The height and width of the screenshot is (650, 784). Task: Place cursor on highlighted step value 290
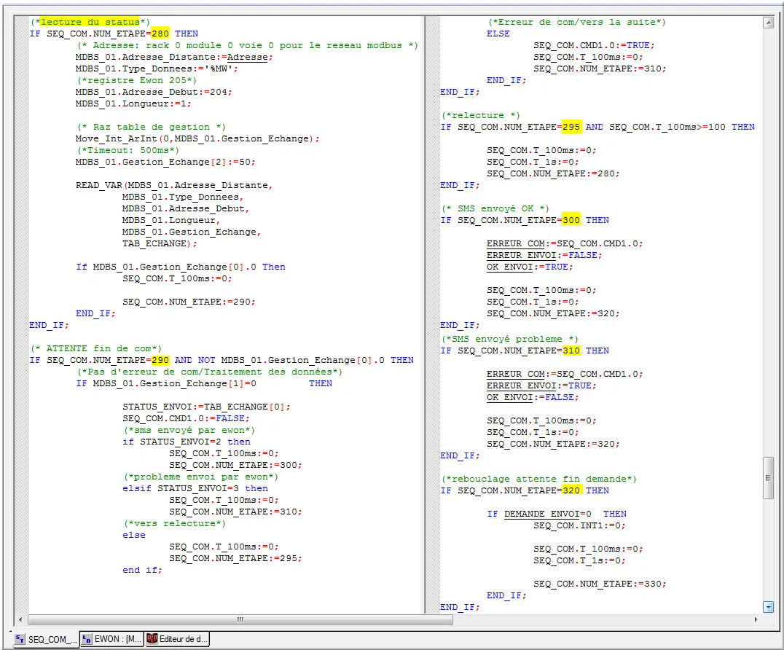click(x=160, y=360)
